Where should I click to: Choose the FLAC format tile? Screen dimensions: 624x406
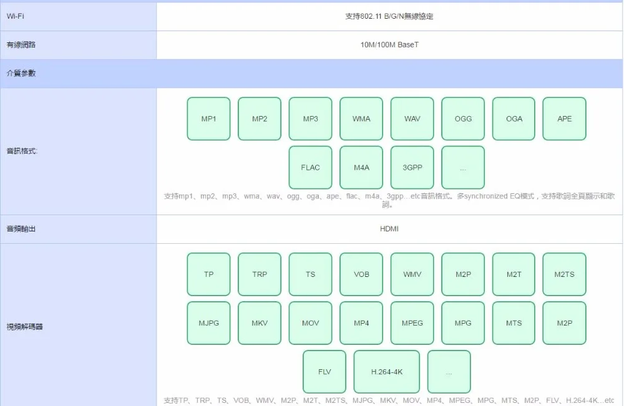coord(310,167)
